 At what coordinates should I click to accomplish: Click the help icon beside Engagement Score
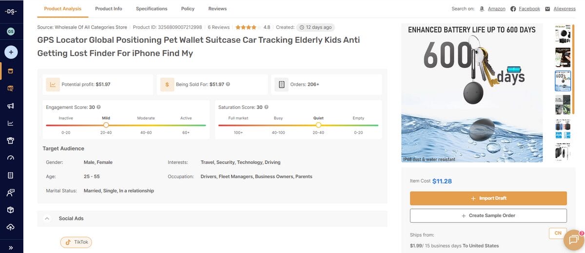(x=99, y=107)
